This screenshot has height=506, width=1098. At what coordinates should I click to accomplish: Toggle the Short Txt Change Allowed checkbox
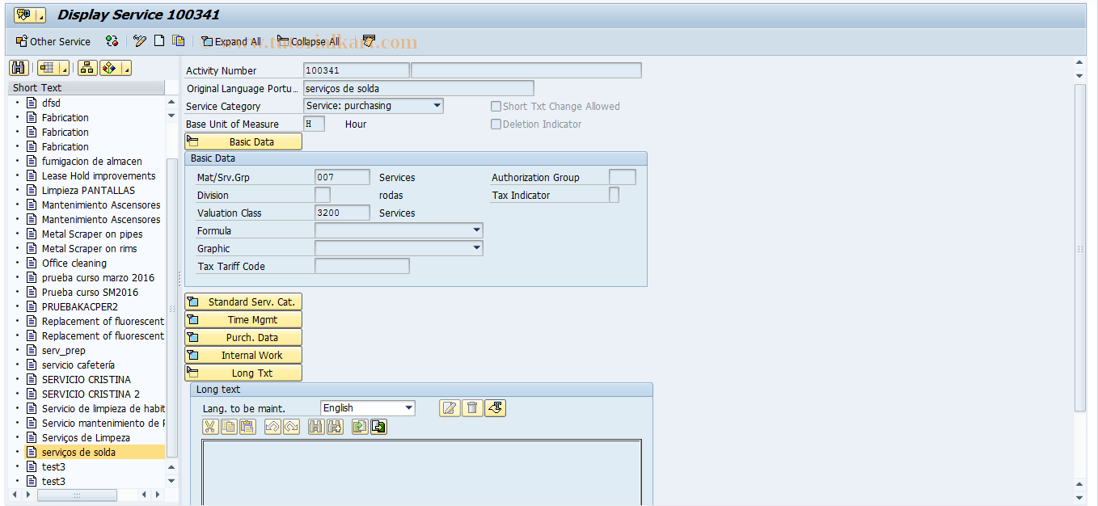click(496, 106)
